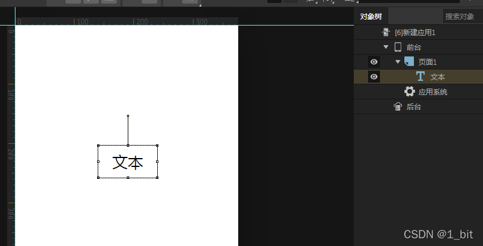Select the 应用系统 label
Screen dimensions: 483x246
coord(433,92)
